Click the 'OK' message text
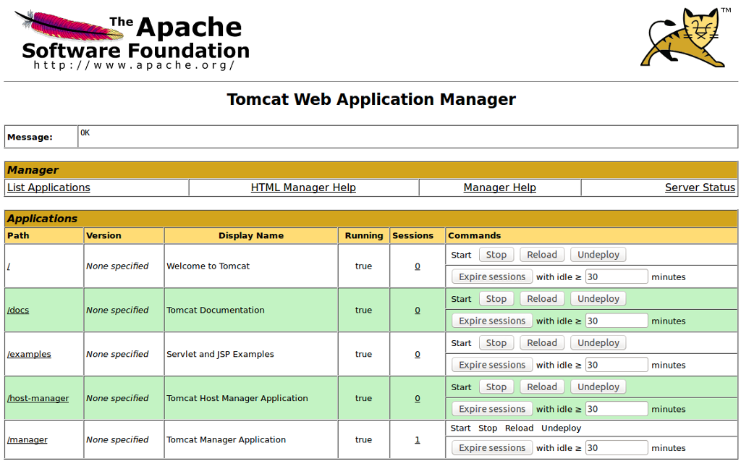Screen dimensions: 741x464 pyautogui.click(x=85, y=132)
